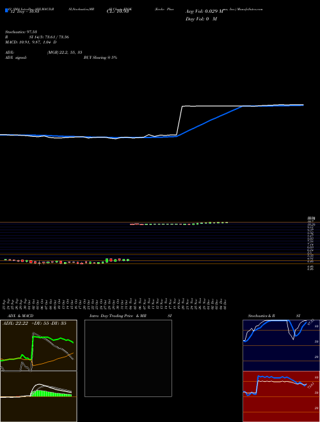Open the ADX indicator chart thumbnail

tap(38, 345)
